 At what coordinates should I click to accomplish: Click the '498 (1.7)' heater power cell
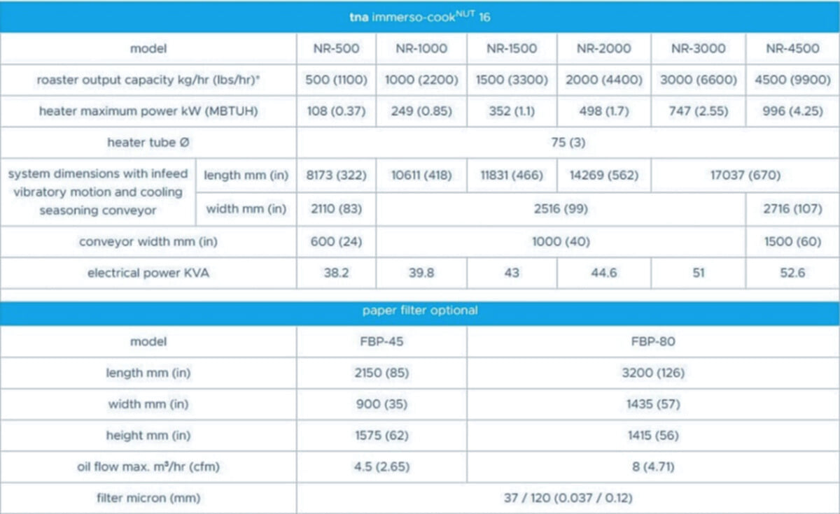click(x=603, y=111)
